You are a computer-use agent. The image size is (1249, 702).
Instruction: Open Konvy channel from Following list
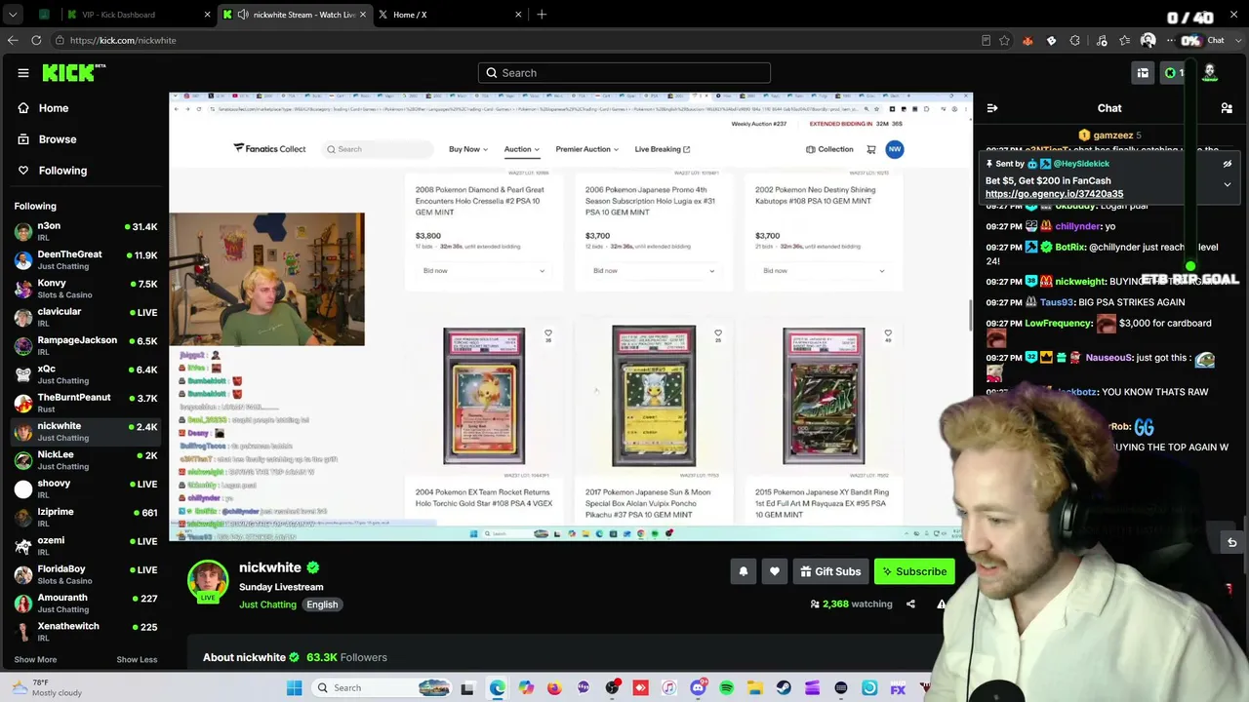tap(85, 289)
